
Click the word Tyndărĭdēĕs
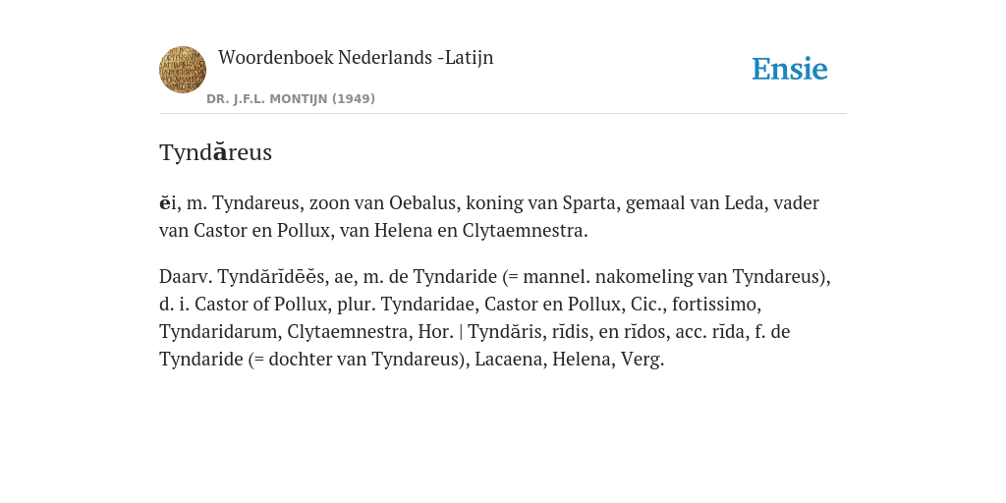pos(271,276)
